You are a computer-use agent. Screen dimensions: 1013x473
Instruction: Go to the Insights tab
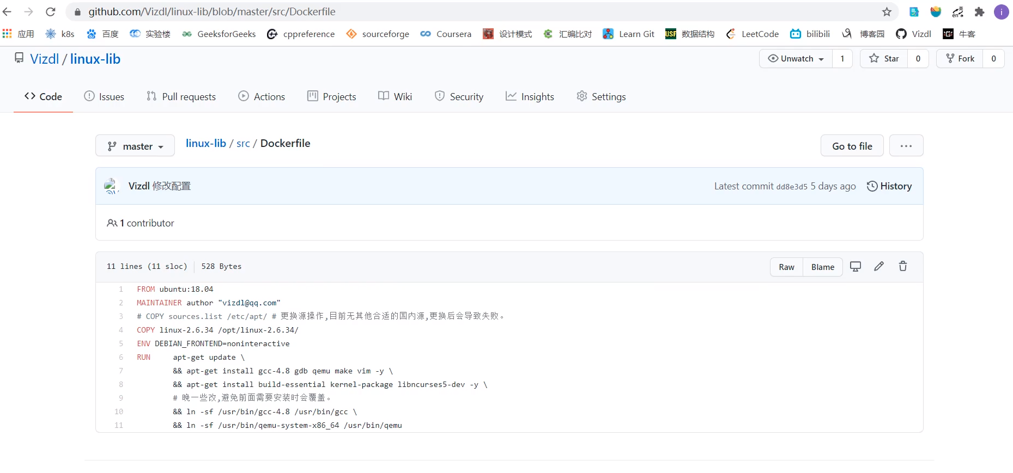click(x=530, y=97)
